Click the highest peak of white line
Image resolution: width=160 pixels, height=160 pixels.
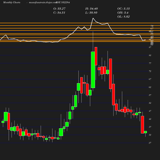(x=93, y=18)
